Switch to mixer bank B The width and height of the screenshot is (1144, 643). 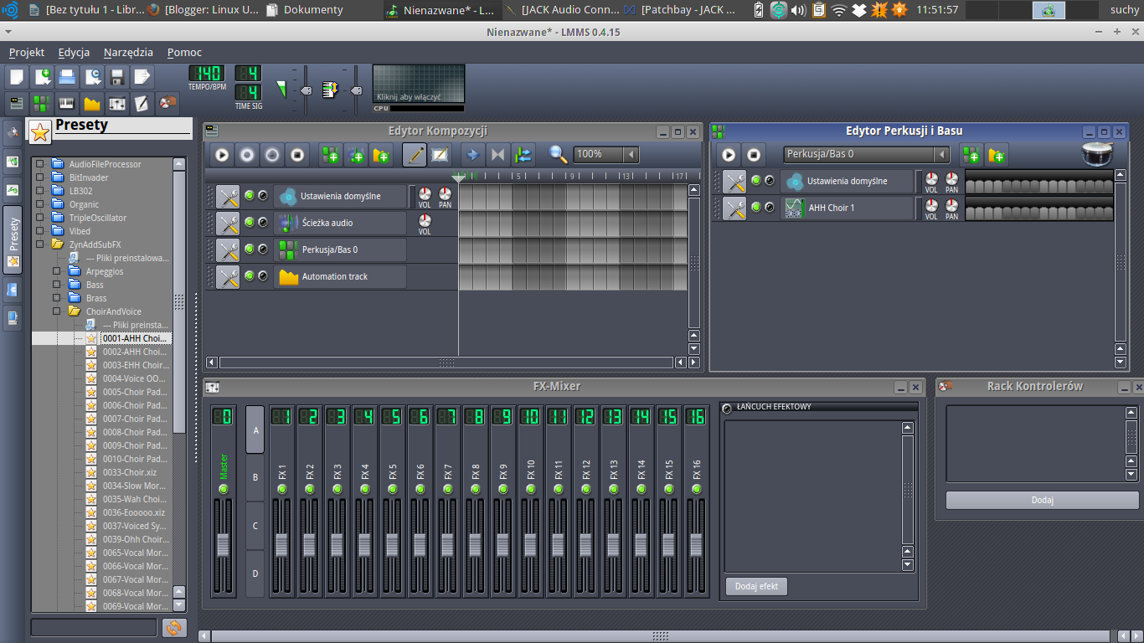(x=255, y=476)
